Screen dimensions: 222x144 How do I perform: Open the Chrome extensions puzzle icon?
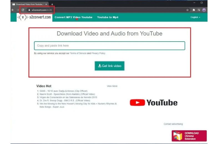(x=194, y=10)
